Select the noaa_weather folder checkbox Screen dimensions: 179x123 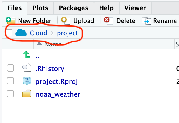10,94
